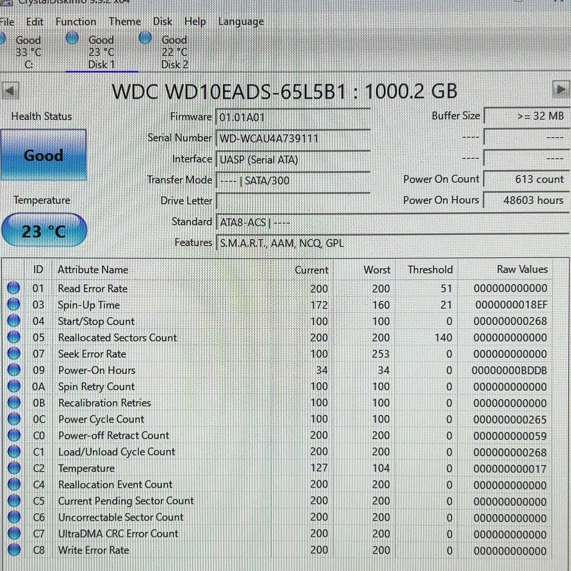
Task: Select the Raw Values column header
Action: click(522, 269)
